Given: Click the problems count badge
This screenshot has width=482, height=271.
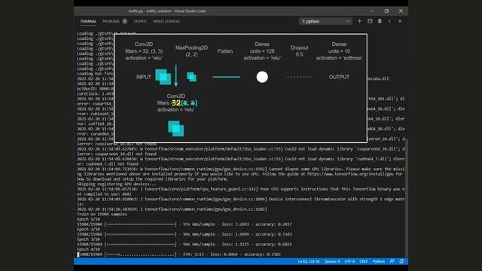Looking at the screenshot, I should (x=124, y=21).
